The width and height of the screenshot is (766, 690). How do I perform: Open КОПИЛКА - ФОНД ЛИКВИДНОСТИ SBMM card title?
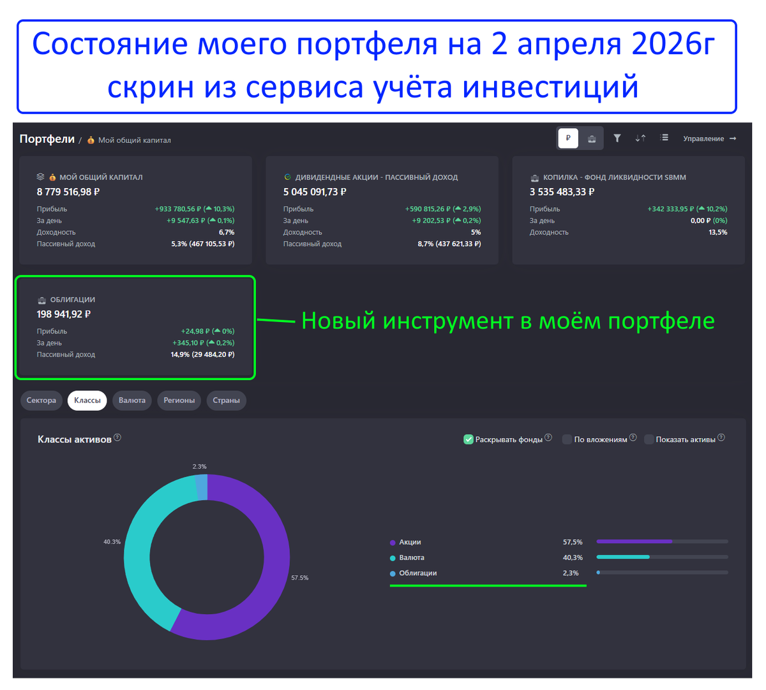(x=615, y=177)
